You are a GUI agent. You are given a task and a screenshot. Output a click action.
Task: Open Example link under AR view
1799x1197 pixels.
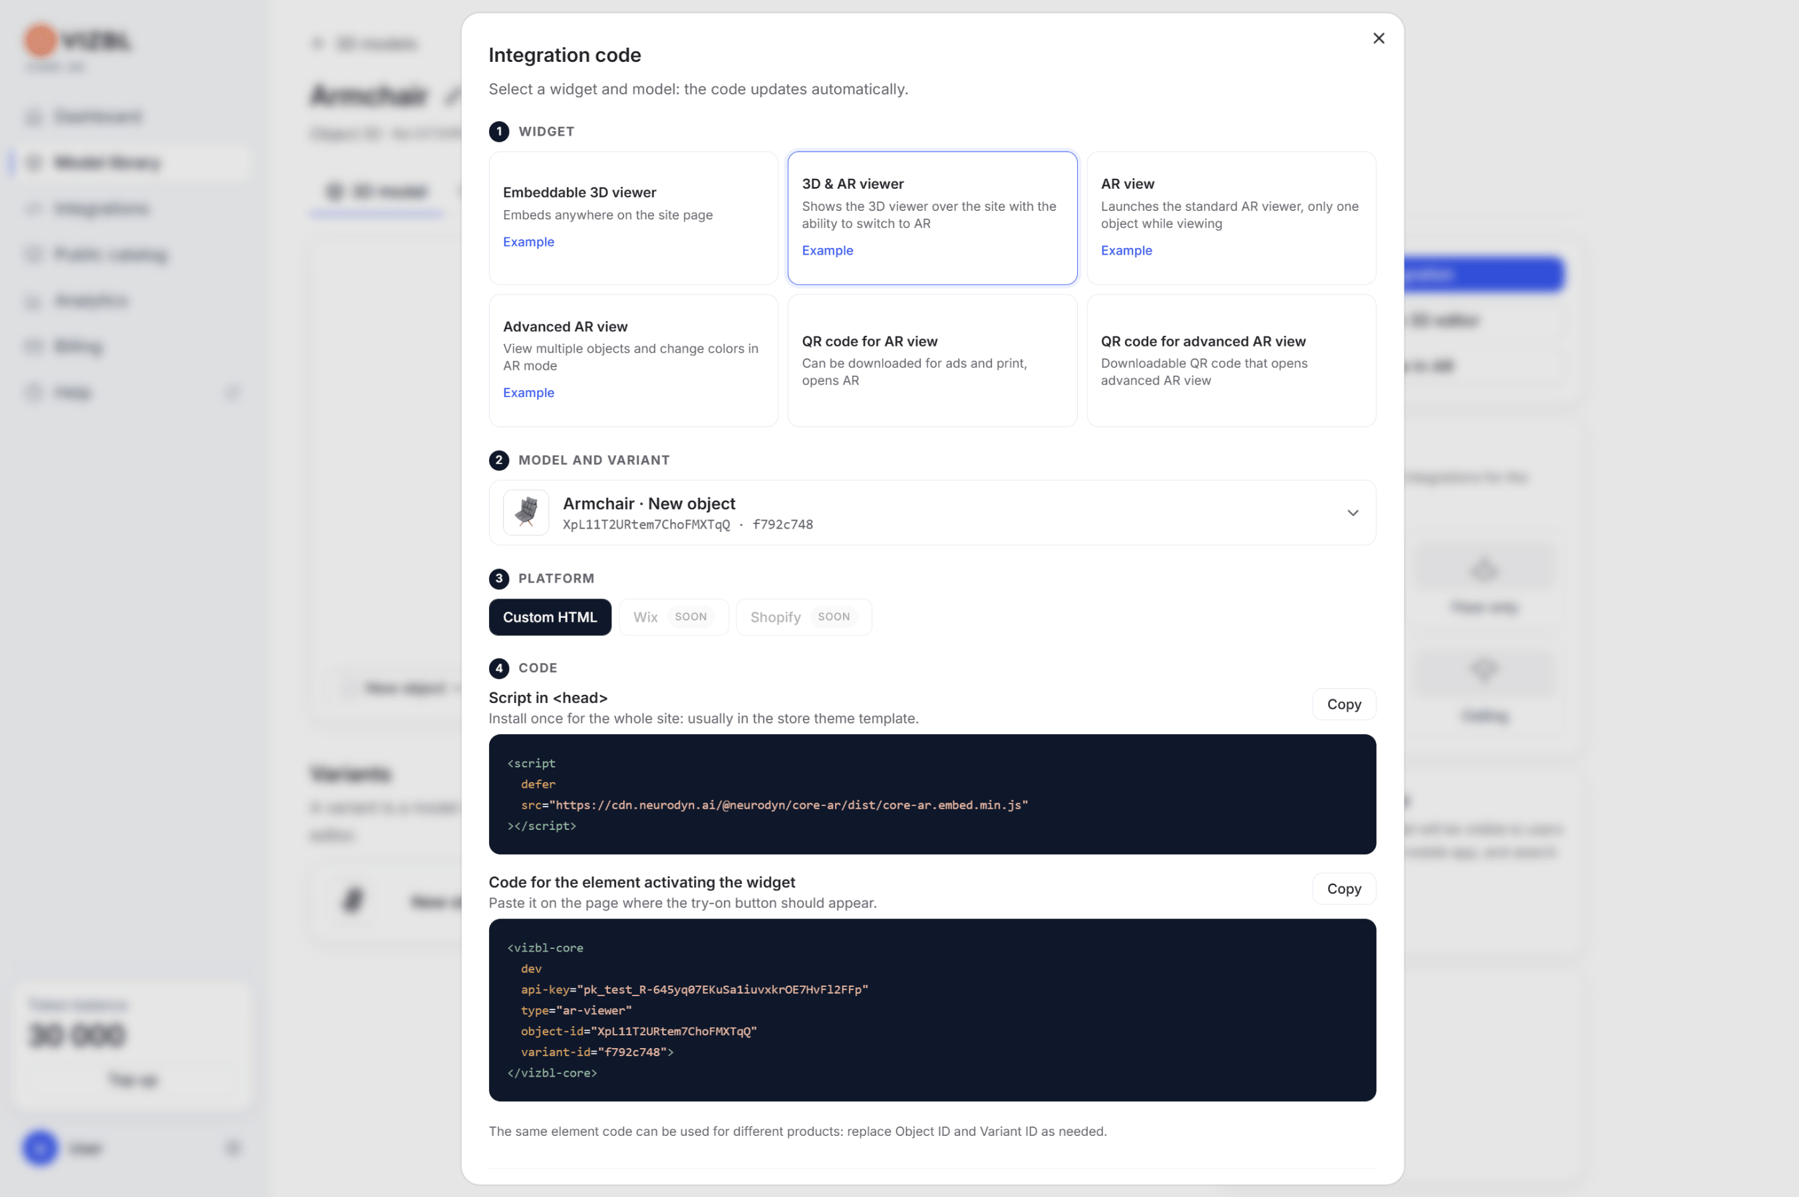click(x=1126, y=251)
